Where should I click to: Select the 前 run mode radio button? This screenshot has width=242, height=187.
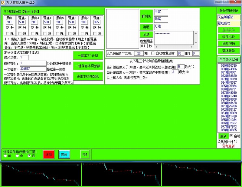[x=5, y=156]
